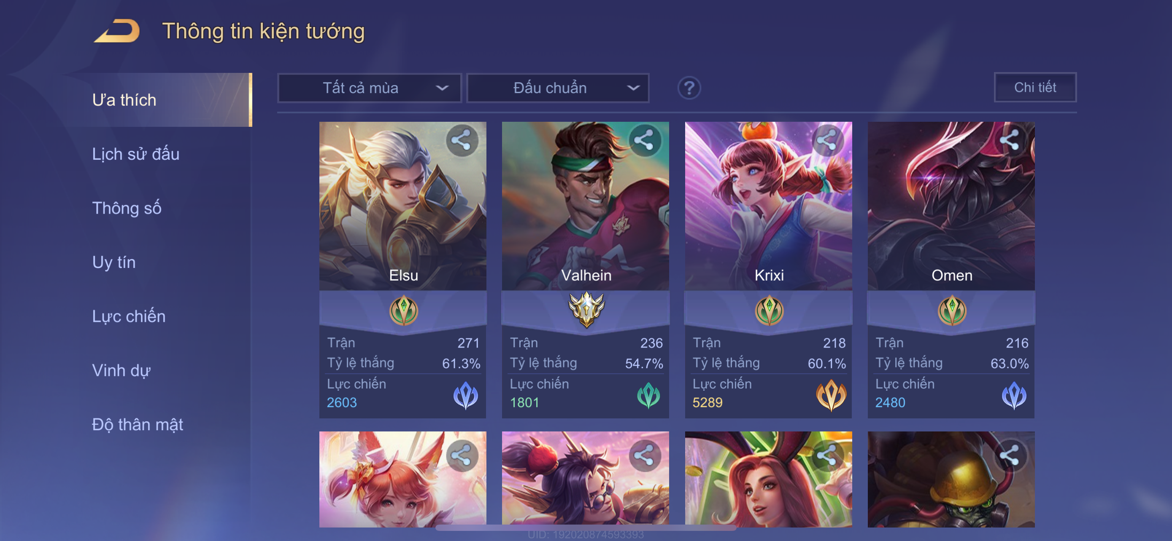Share the Valhein hero card
Viewport: 1172px width, 541px height.
(644, 140)
